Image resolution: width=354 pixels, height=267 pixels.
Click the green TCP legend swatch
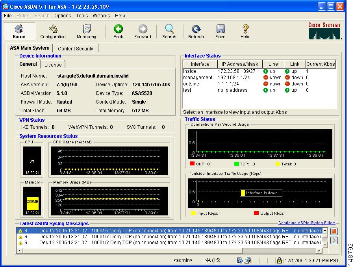pos(237,164)
